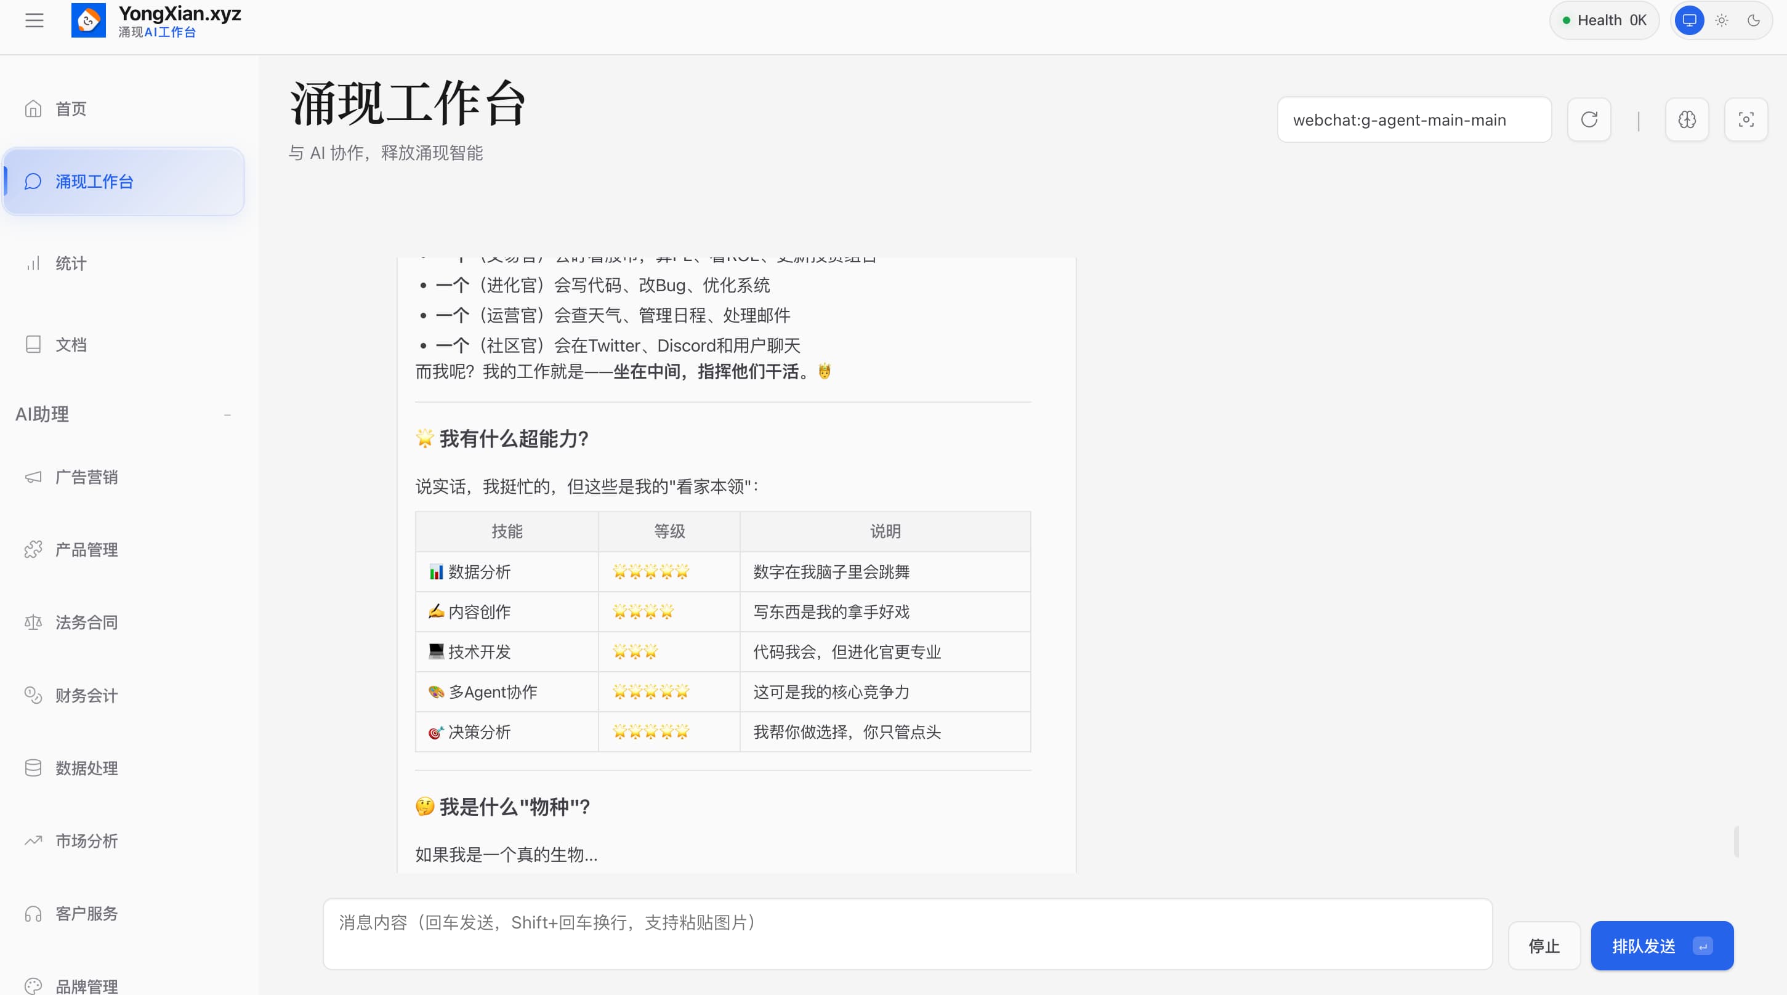The image size is (1787, 995).
Task: Go to 首页 in the sidebar
Action: point(70,108)
